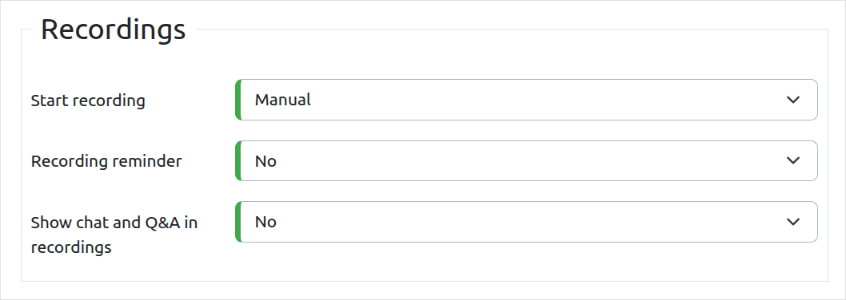The height and width of the screenshot is (300, 846).
Task: Open the Recording reminder dropdown
Action: click(x=527, y=160)
